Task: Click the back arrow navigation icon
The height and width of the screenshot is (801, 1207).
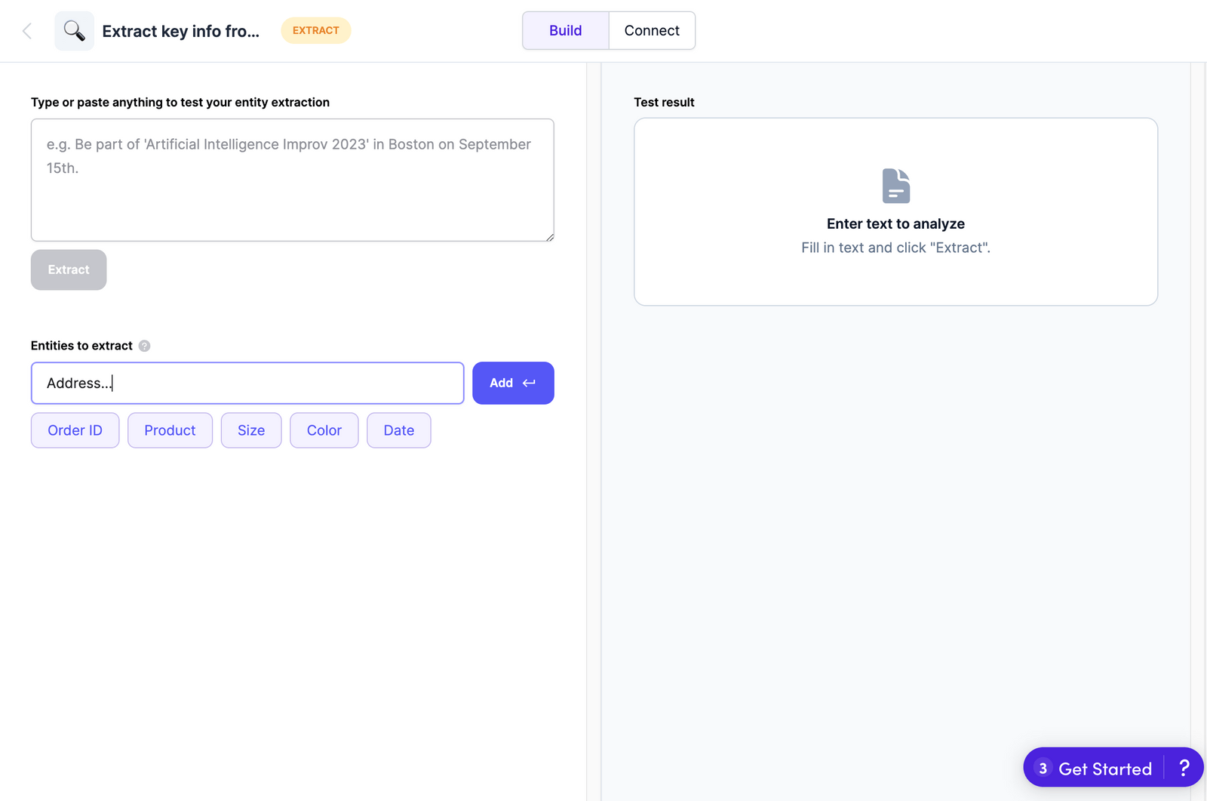Action: [27, 30]
